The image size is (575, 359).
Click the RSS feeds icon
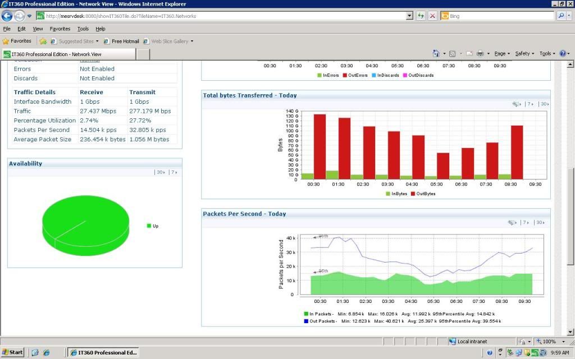(x=453, y=53)
